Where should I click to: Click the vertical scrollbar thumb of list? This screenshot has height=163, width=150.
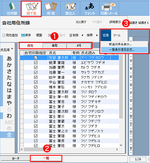[121, 87]
